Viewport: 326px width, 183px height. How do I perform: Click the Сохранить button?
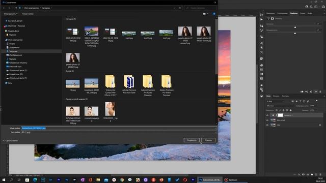pos(192,140)
